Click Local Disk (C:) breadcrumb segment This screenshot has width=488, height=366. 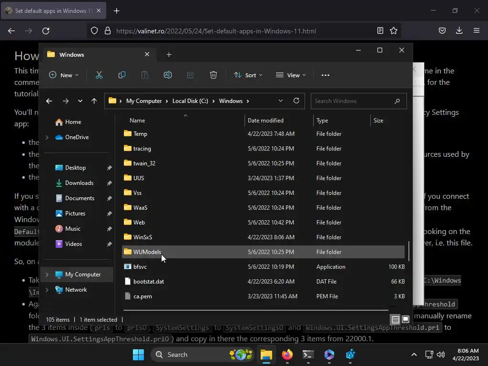[x=190, y=101]
